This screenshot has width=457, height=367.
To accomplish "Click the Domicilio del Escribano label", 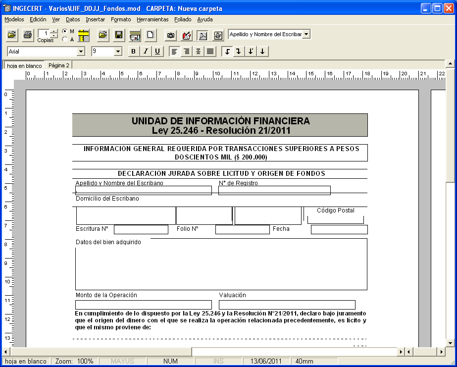I will [107, 199].
